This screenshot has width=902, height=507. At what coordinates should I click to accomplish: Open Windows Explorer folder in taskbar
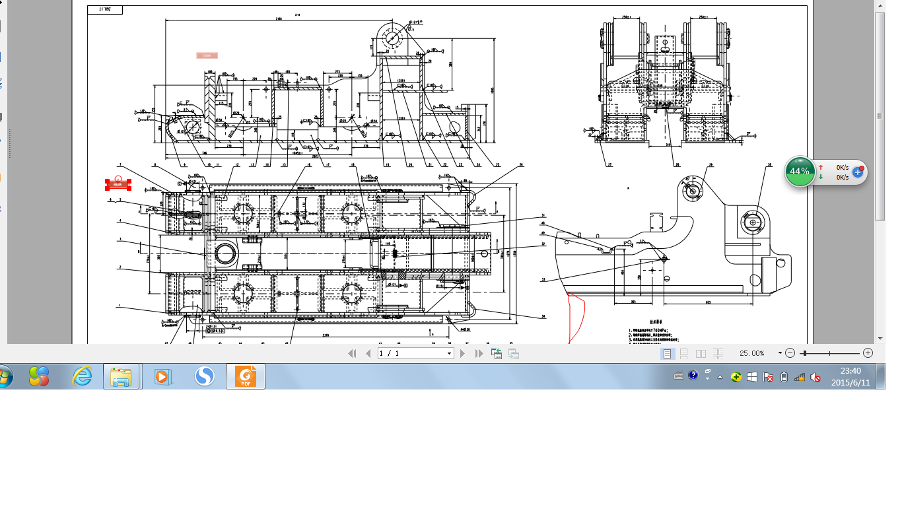[x=121, y=377]
